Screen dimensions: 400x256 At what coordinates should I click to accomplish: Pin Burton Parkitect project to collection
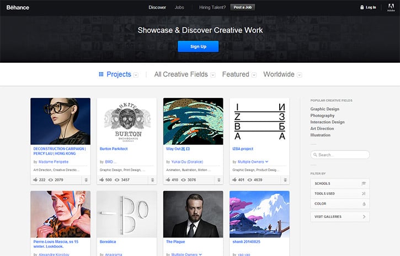coord(152,180)
